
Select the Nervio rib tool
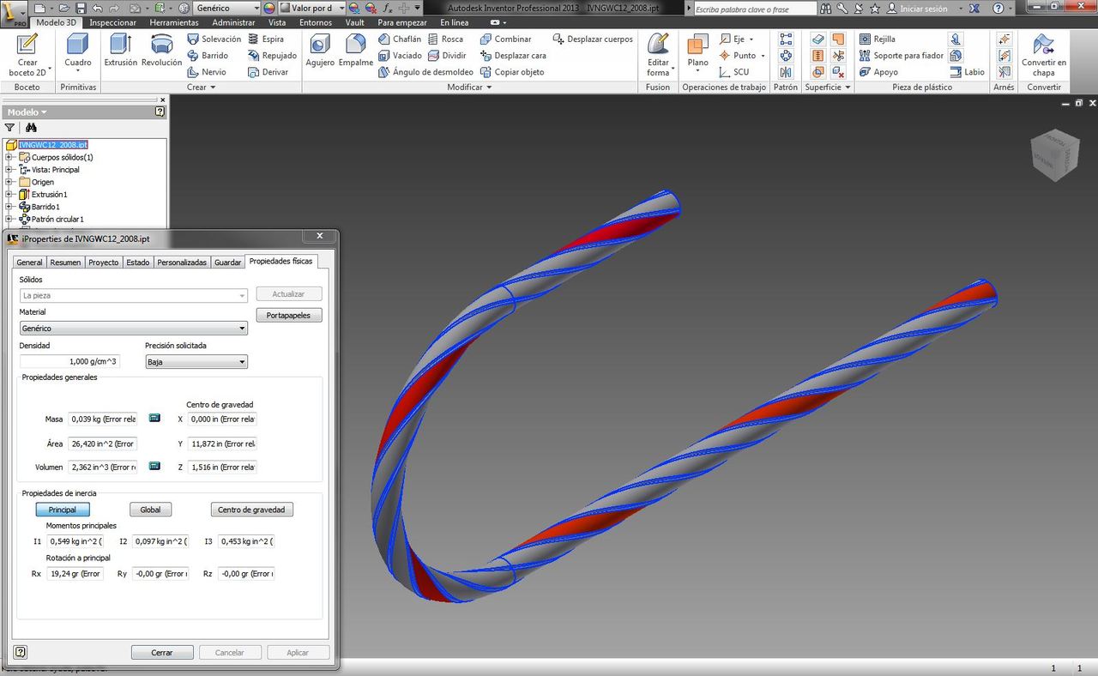206,72
